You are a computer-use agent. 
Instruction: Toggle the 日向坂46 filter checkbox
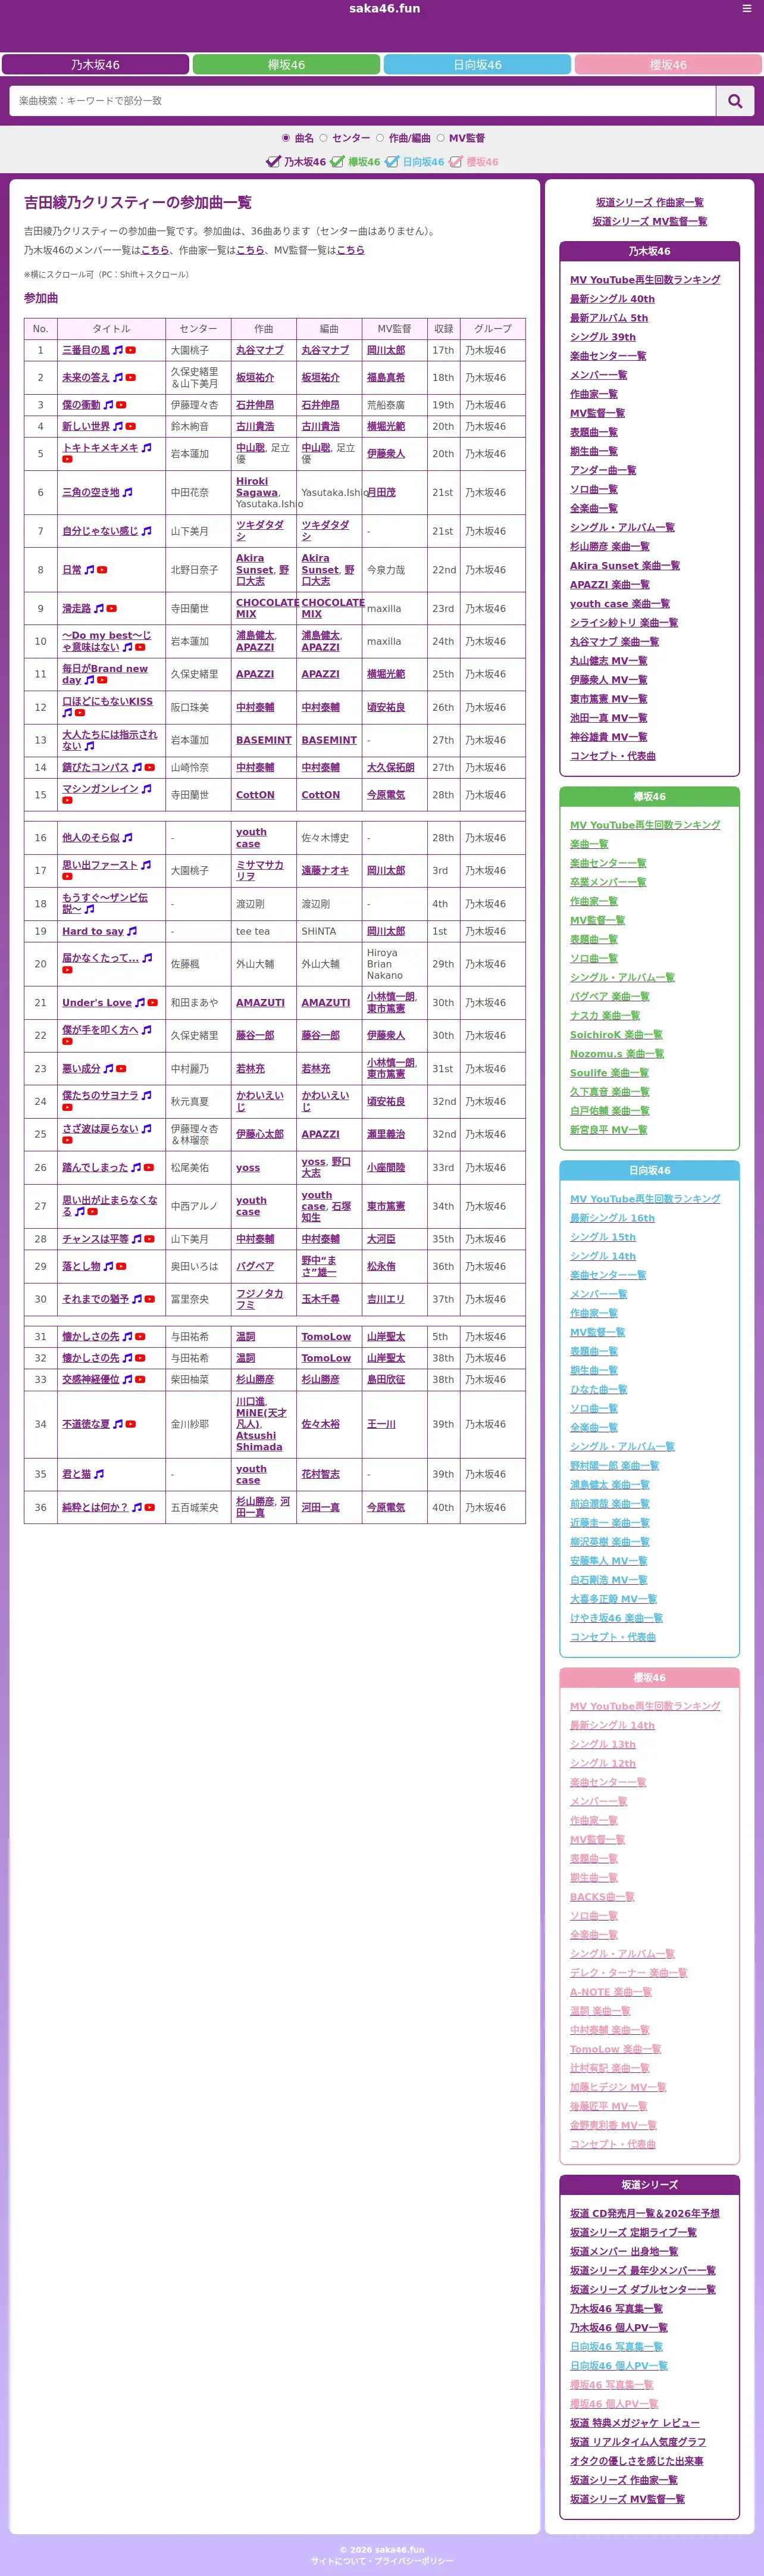coord(393,161)
